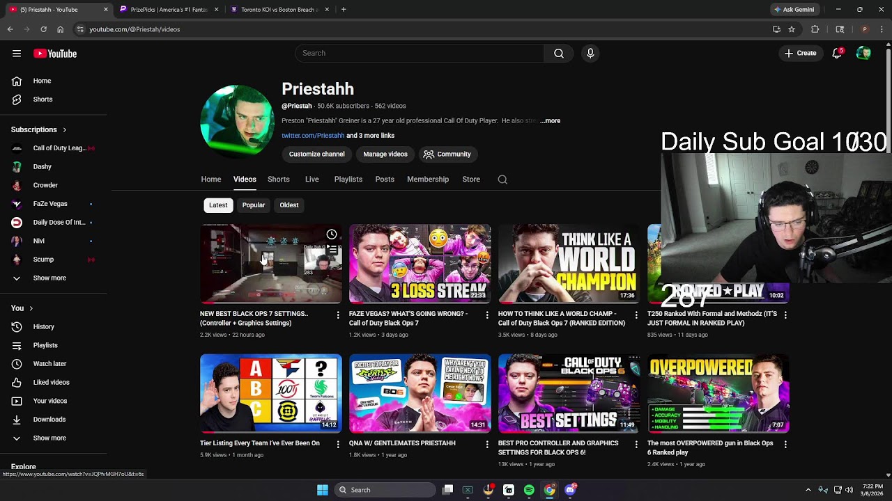Viewport: 892px width, 501px height.
Task: Switch to the channel Playlists tab
Action: [x=348, y=180]
